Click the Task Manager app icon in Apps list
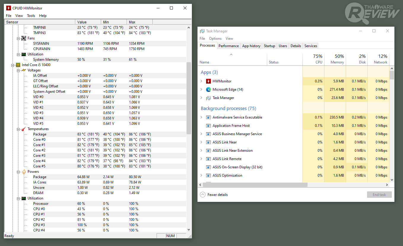 pos(208,98)
